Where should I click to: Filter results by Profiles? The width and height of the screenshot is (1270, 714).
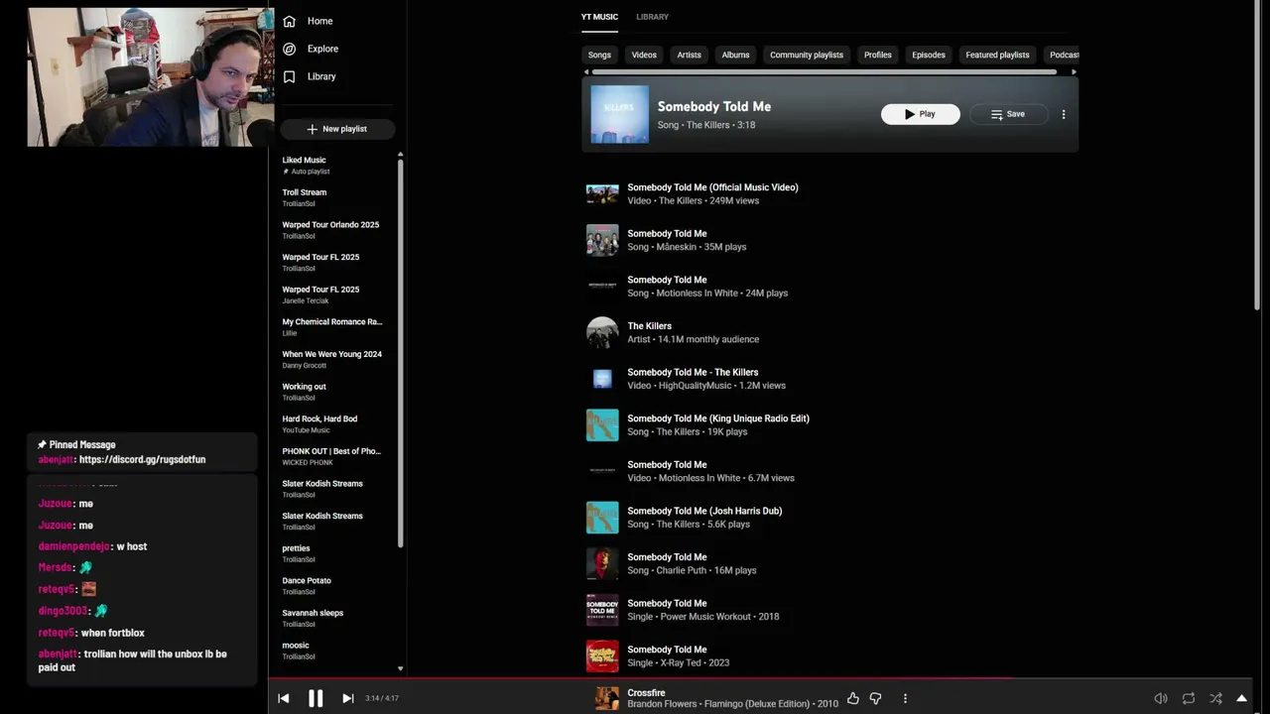click(877, 55)
